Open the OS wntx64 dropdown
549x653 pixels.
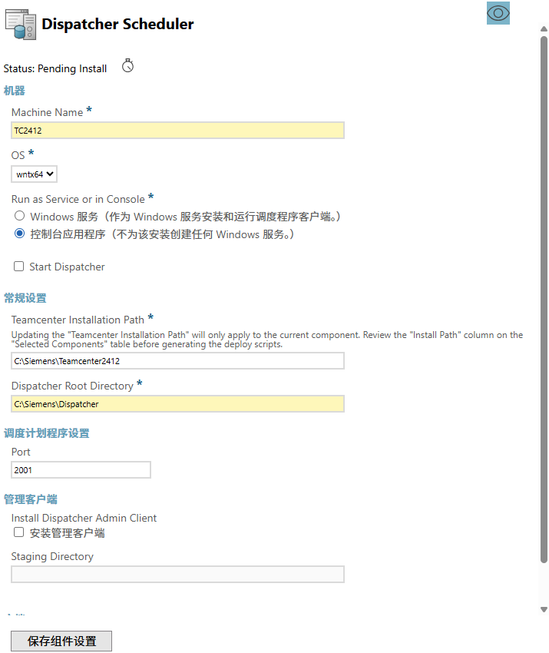[35, 174]
